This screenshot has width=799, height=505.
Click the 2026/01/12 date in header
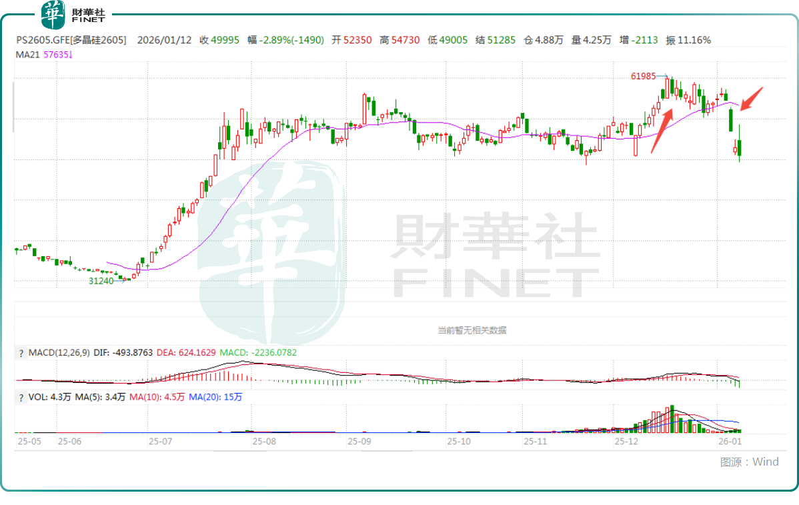(164, 40)
